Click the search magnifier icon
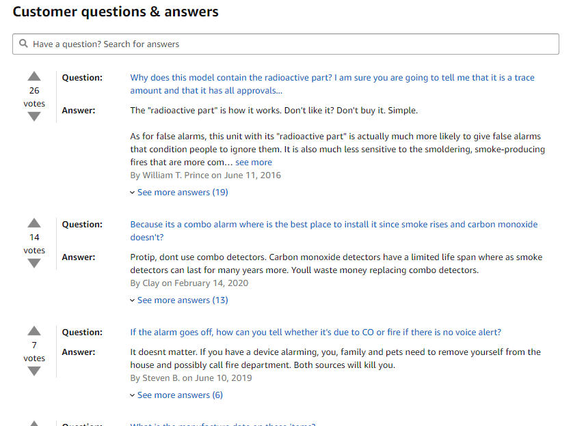 point(23,44)
